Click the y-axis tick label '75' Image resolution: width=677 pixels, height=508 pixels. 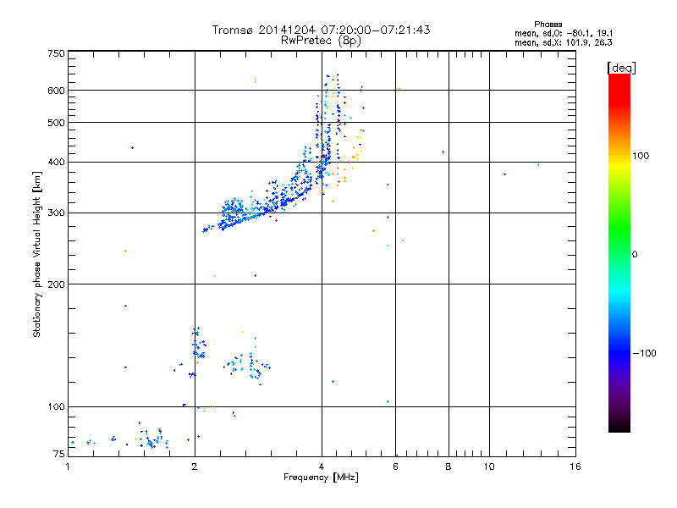[59, 454]
